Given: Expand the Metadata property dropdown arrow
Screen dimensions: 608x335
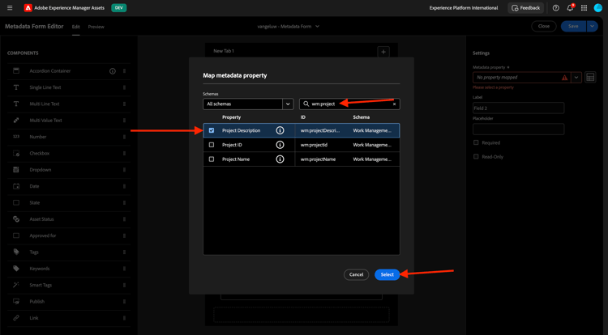Looking at the screenshot, I should pyautogui.click(x=576, y=78).
